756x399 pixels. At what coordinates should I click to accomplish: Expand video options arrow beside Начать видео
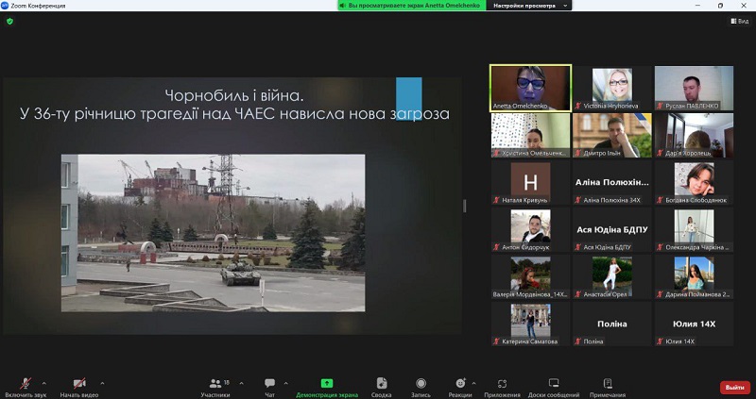tap(102, 383)
